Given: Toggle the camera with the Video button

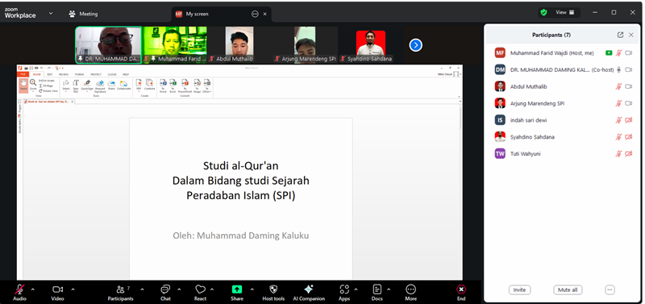Looking at the screenshot, I should pyautogui.click(x=57, y=293).
